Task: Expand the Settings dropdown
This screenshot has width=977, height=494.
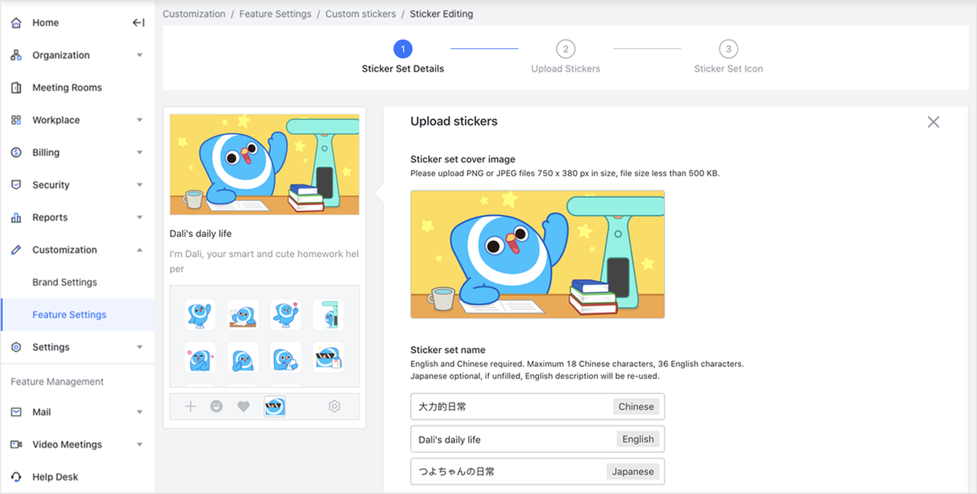Action: tap(140, 347)
